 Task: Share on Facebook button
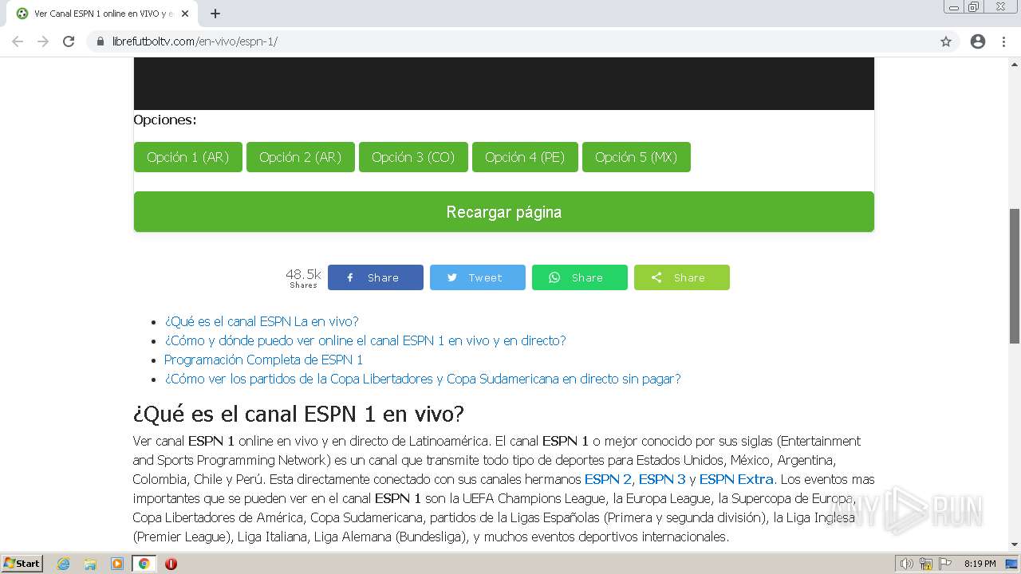[376, 277]
